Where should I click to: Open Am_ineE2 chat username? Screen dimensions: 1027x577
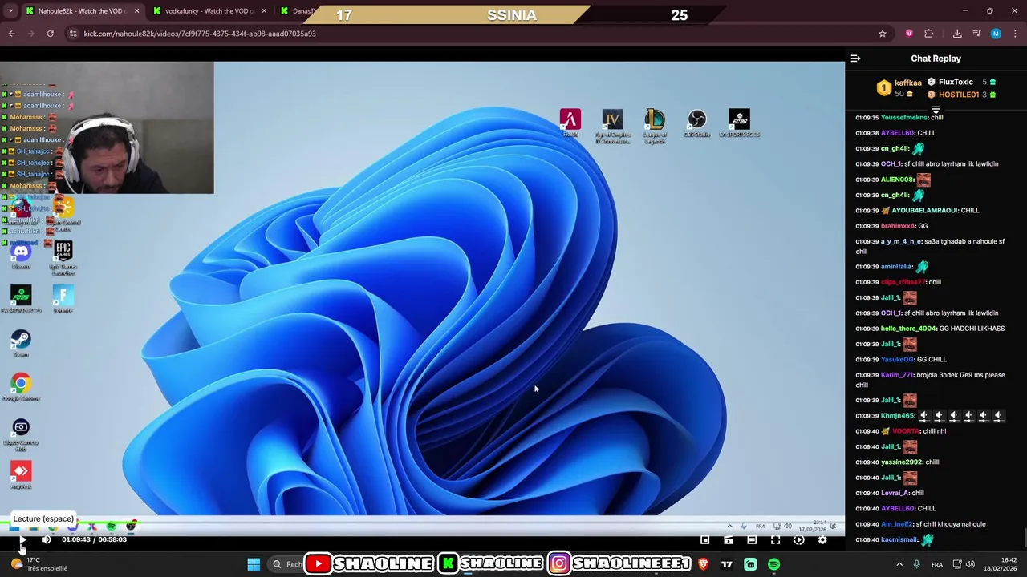click(x=897, y=524)
